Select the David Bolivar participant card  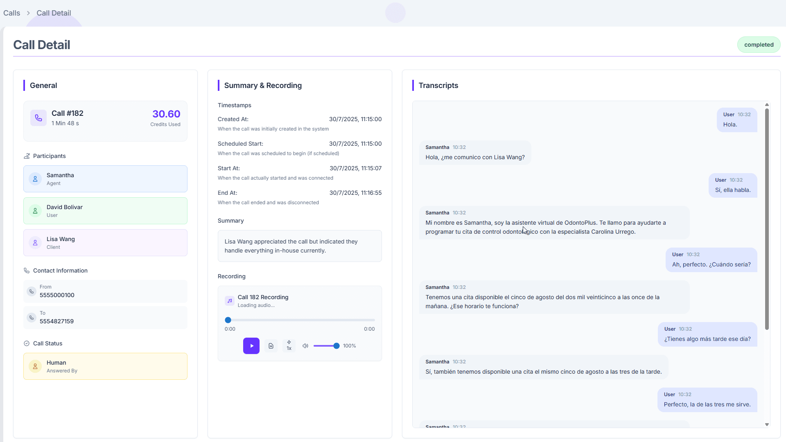click(x=105, y=211)
